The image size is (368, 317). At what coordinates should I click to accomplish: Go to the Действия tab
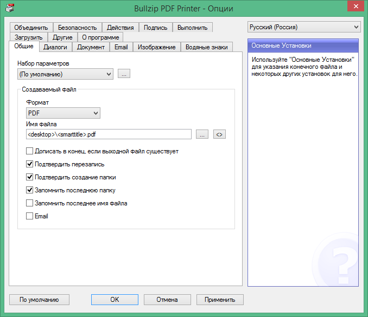120,28
